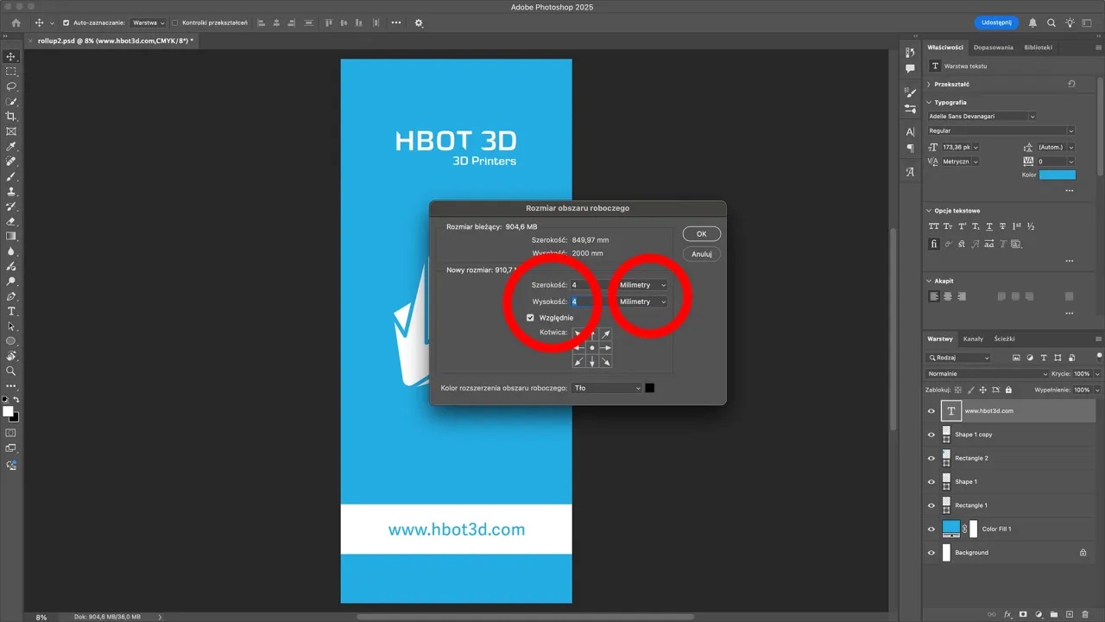Open the Rodzaj filter dropdown in Layers
This screenshot has height=622, width=1105.
(958, 357)
